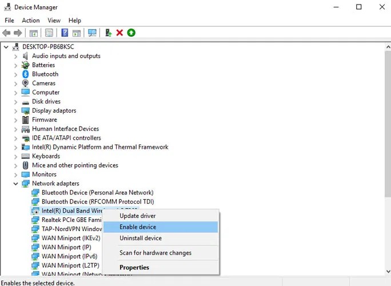Maximize the Device Manager window
The image size is (391, 286).
point(358,7)
